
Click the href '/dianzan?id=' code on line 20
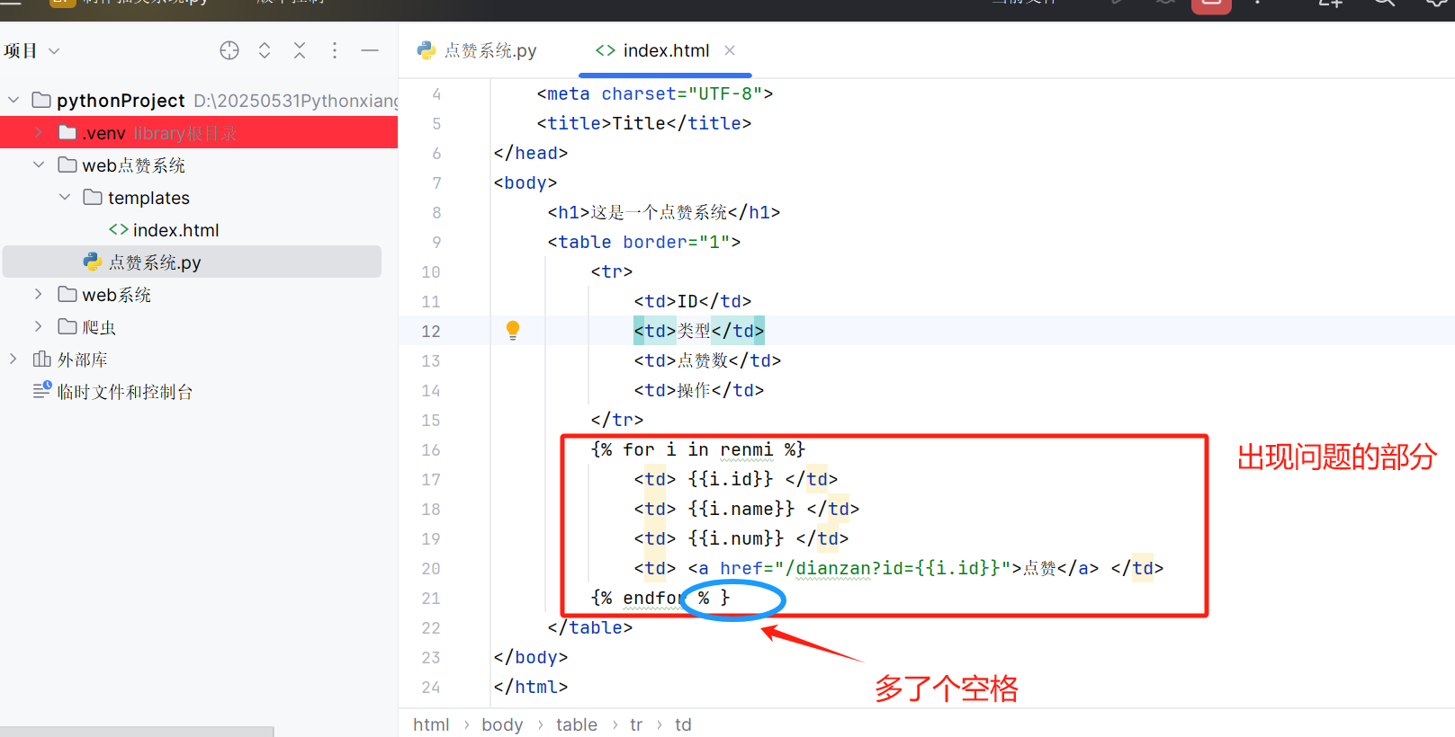[x=849, y=568]
